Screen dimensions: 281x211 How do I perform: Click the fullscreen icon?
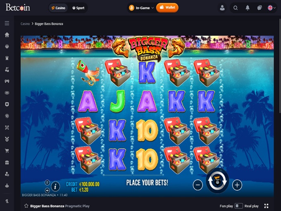point(266,206)
